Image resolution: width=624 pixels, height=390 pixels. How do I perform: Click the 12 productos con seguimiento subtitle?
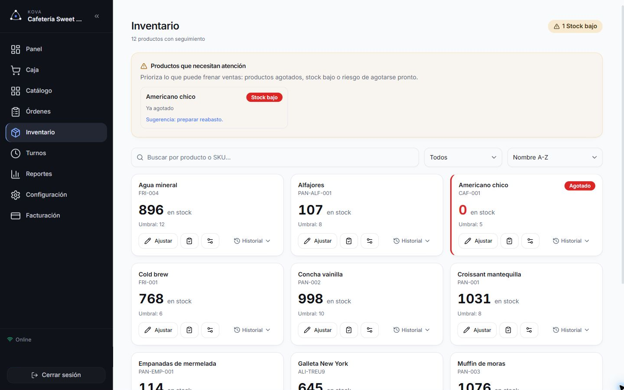pos(168,39)
